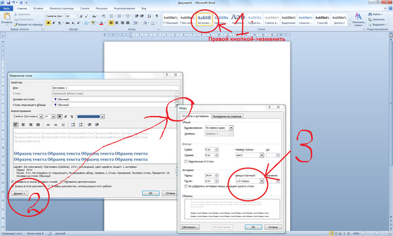Click increase paragraph spacing icon in Modify Style dialog
393x236 pixels.
[x=73, y=125]
